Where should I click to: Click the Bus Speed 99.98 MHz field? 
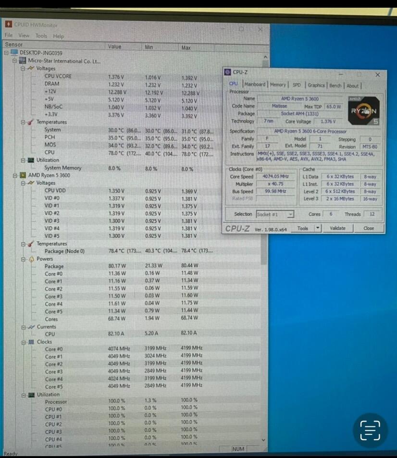tap(275, 191)
